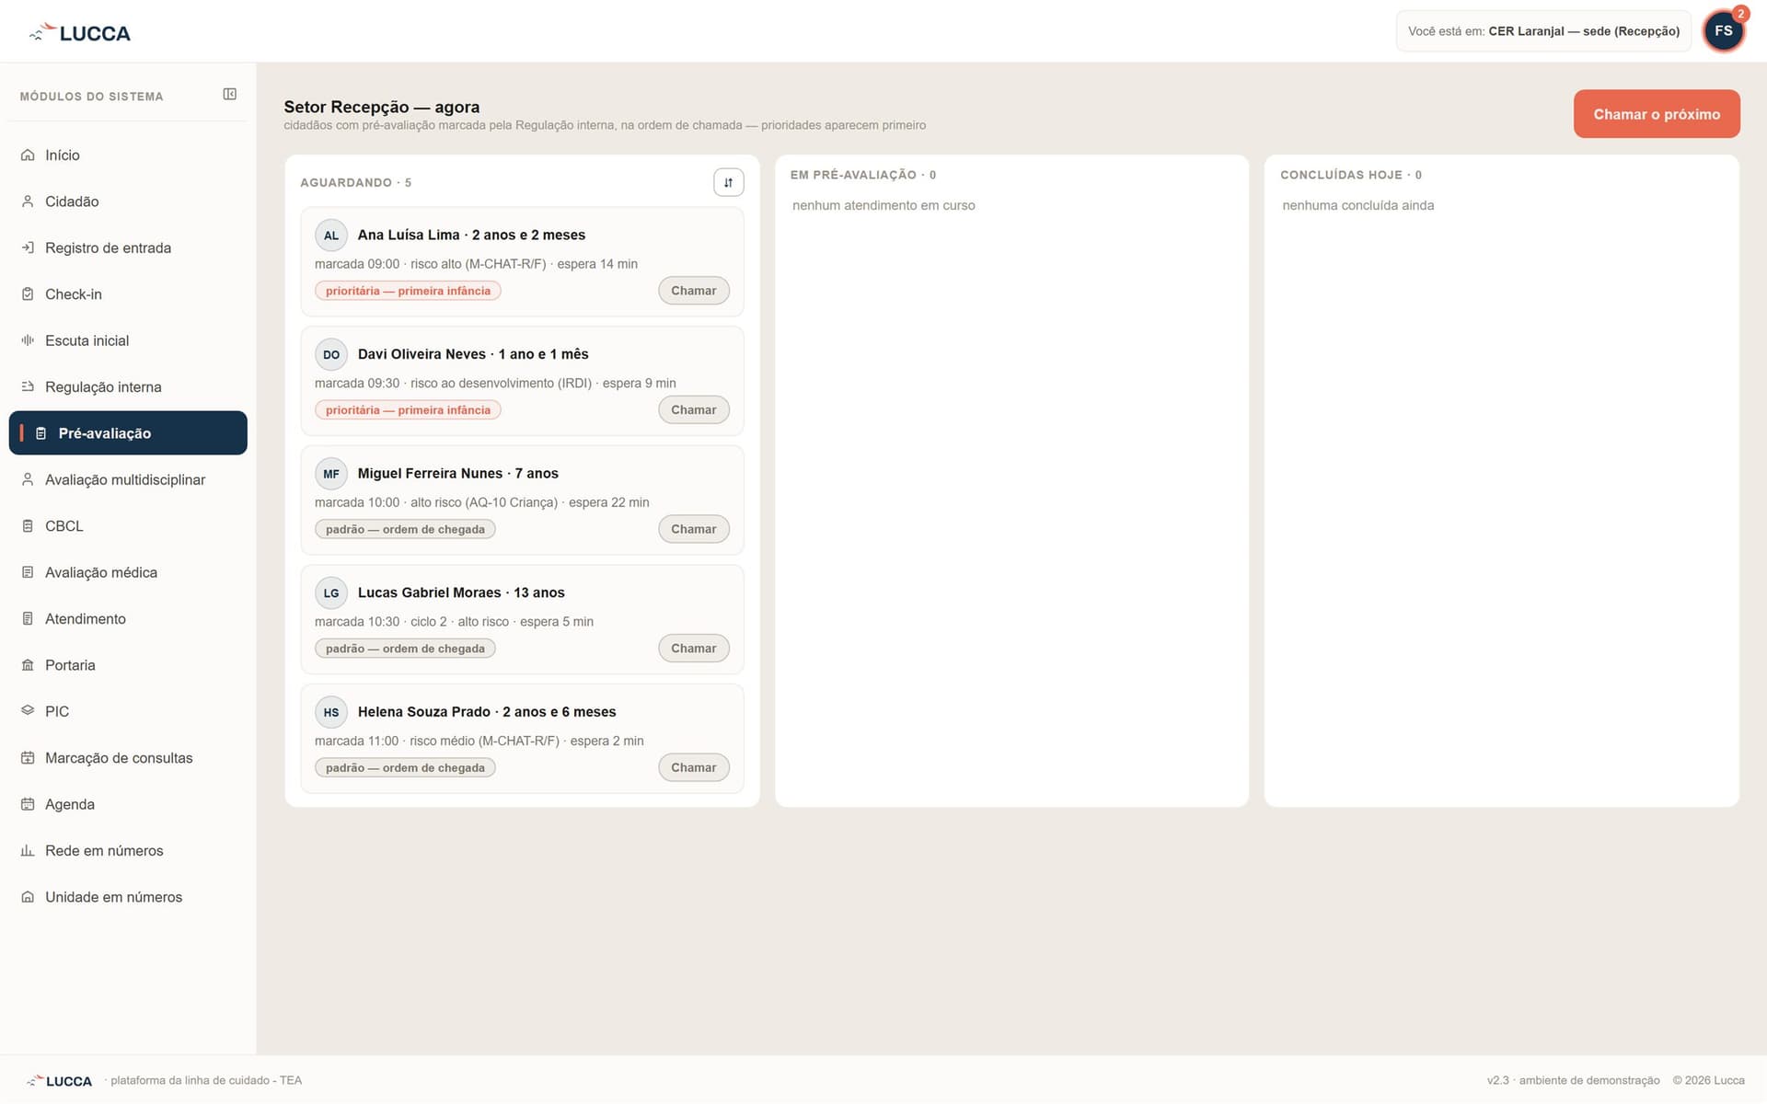Screen dimensions: 1767x1104
Task: Click 'nenhuma concluída ainda' text
Action: click(x=1357, y=205)
